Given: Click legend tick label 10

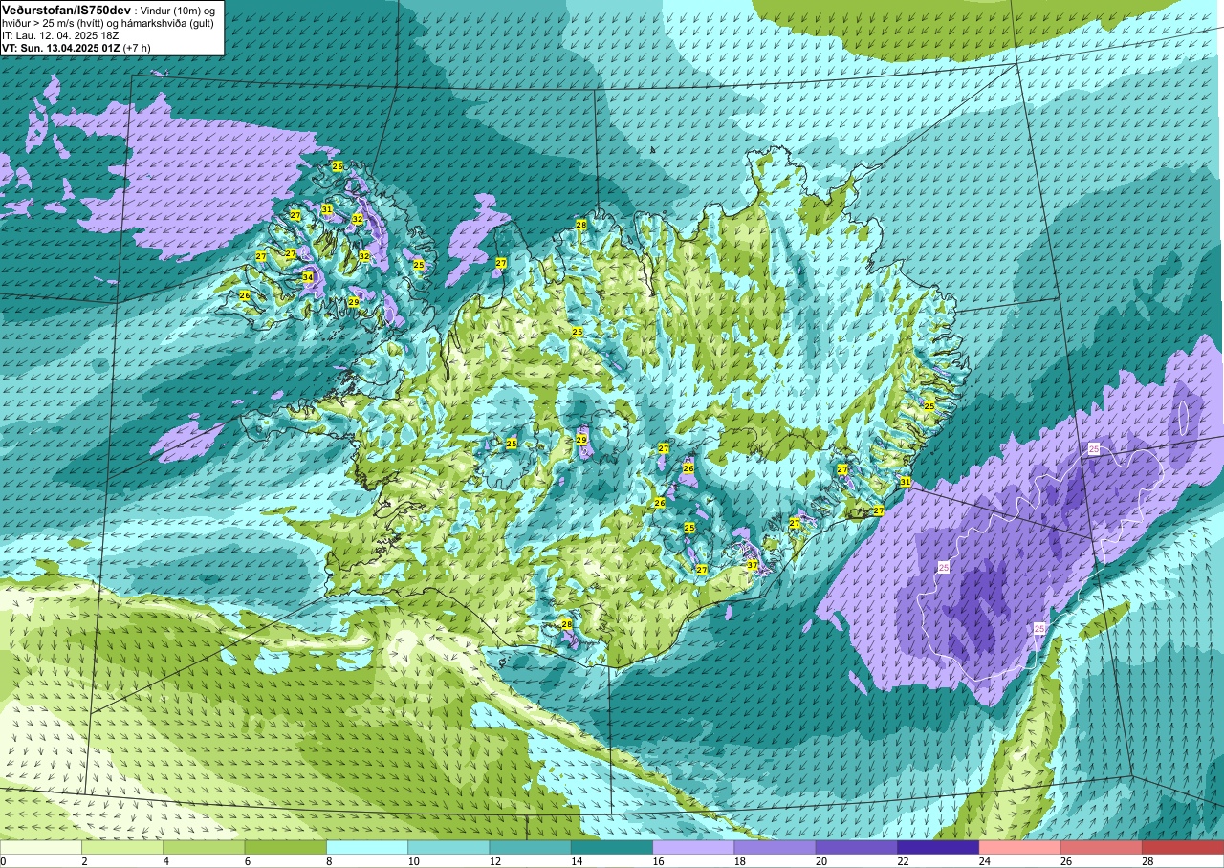Looking at the screenshot, I should (412, 861).
